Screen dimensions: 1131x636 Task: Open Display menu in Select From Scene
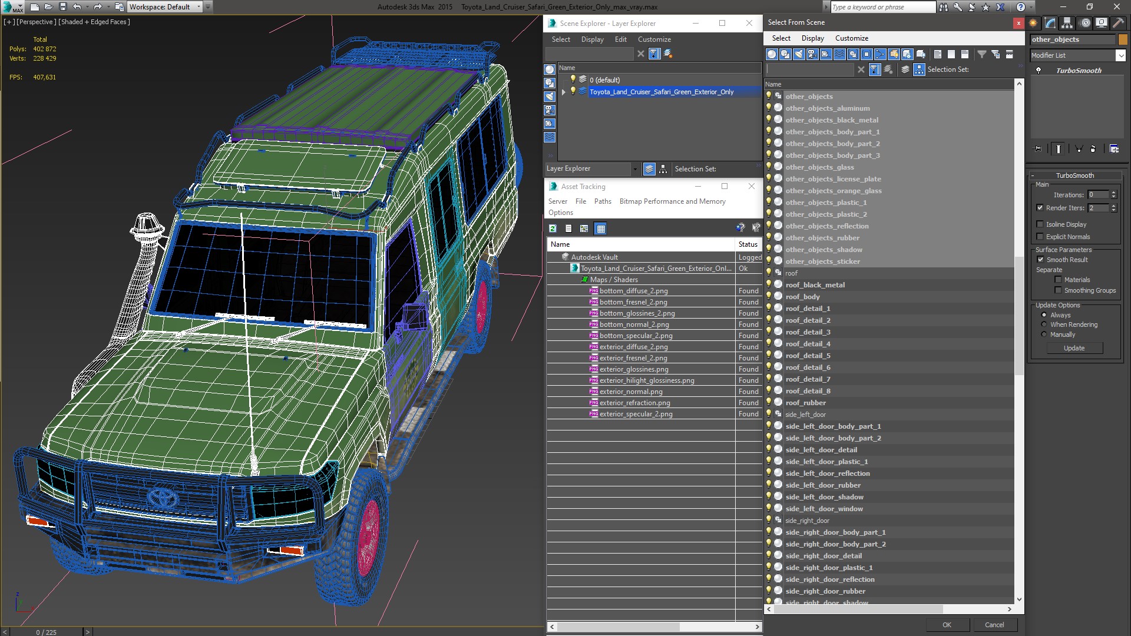[x=812, y=38]
